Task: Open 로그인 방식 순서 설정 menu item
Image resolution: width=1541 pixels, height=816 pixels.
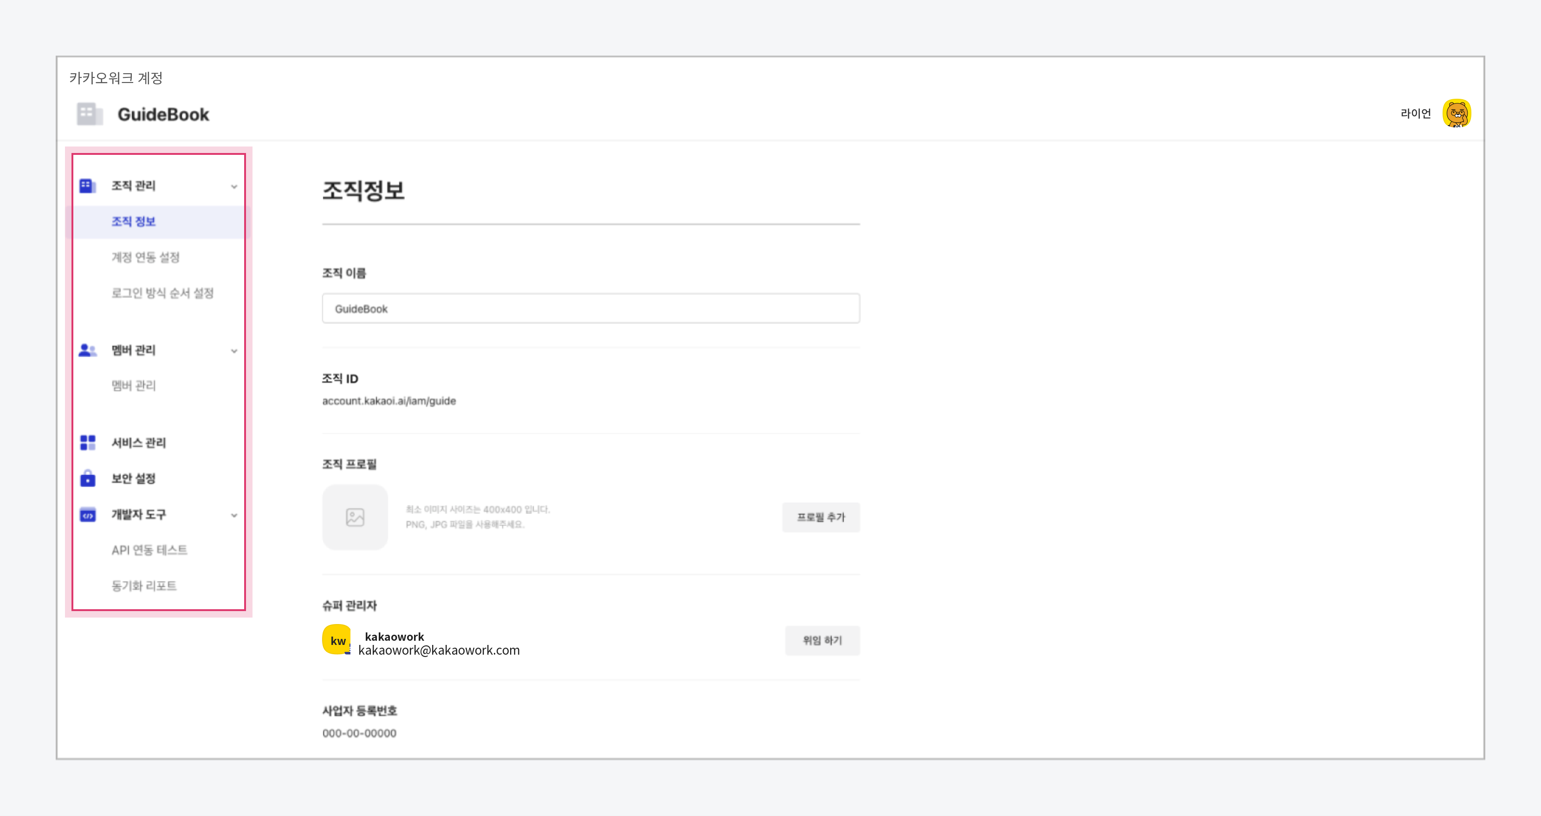Action: 162,293
